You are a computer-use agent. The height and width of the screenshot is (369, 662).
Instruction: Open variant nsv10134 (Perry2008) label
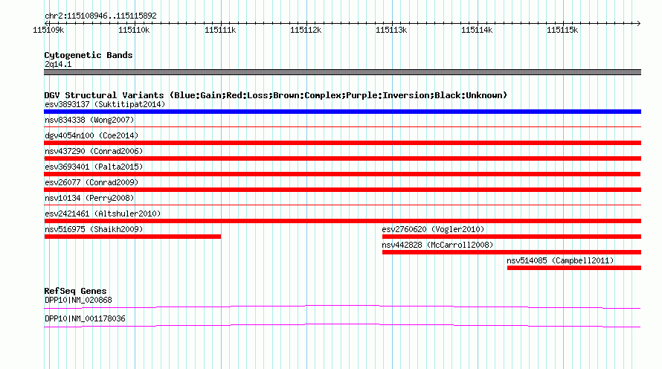point(89,198)
